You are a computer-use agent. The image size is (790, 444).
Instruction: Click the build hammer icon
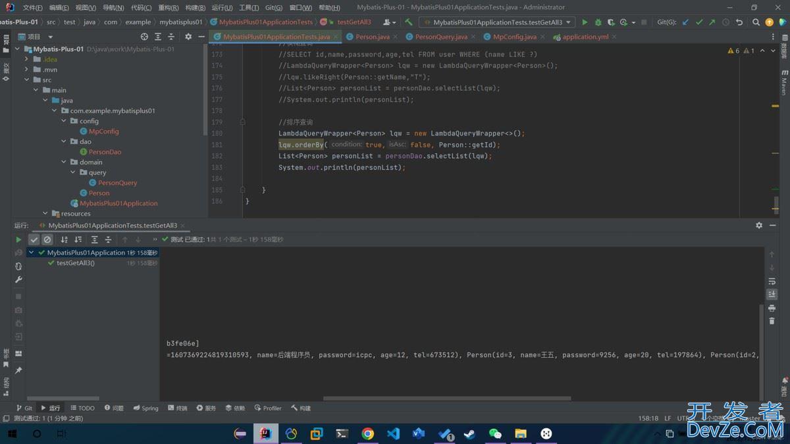pos(409,22)
